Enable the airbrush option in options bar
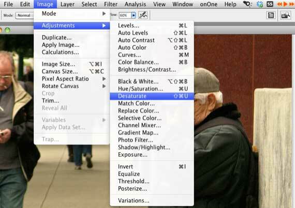This screenshot has width=295, height=208. pos(143,15)
